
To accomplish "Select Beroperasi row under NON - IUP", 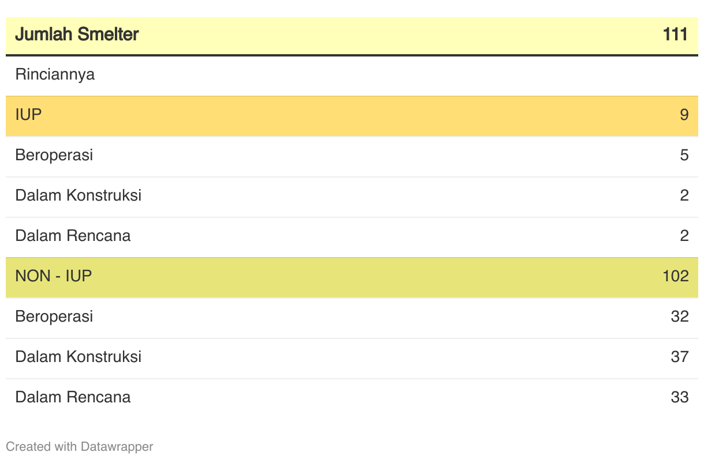I will pos(54,316).
